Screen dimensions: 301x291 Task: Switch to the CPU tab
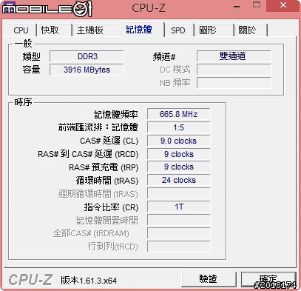coord(21,30)
